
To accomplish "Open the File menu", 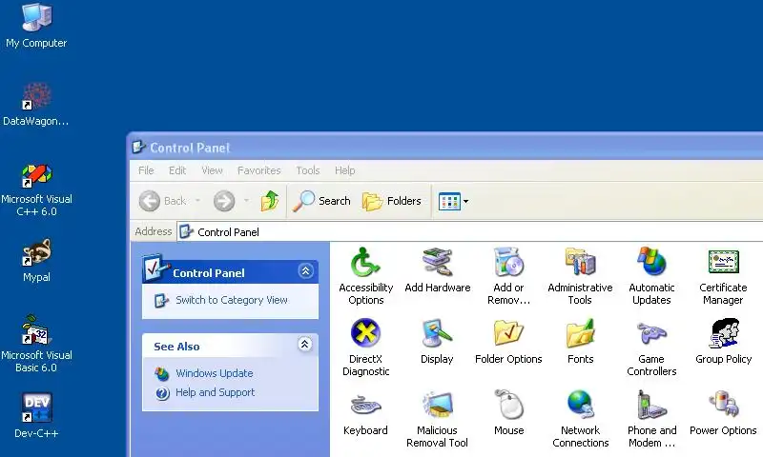I will tap(146, 170).
